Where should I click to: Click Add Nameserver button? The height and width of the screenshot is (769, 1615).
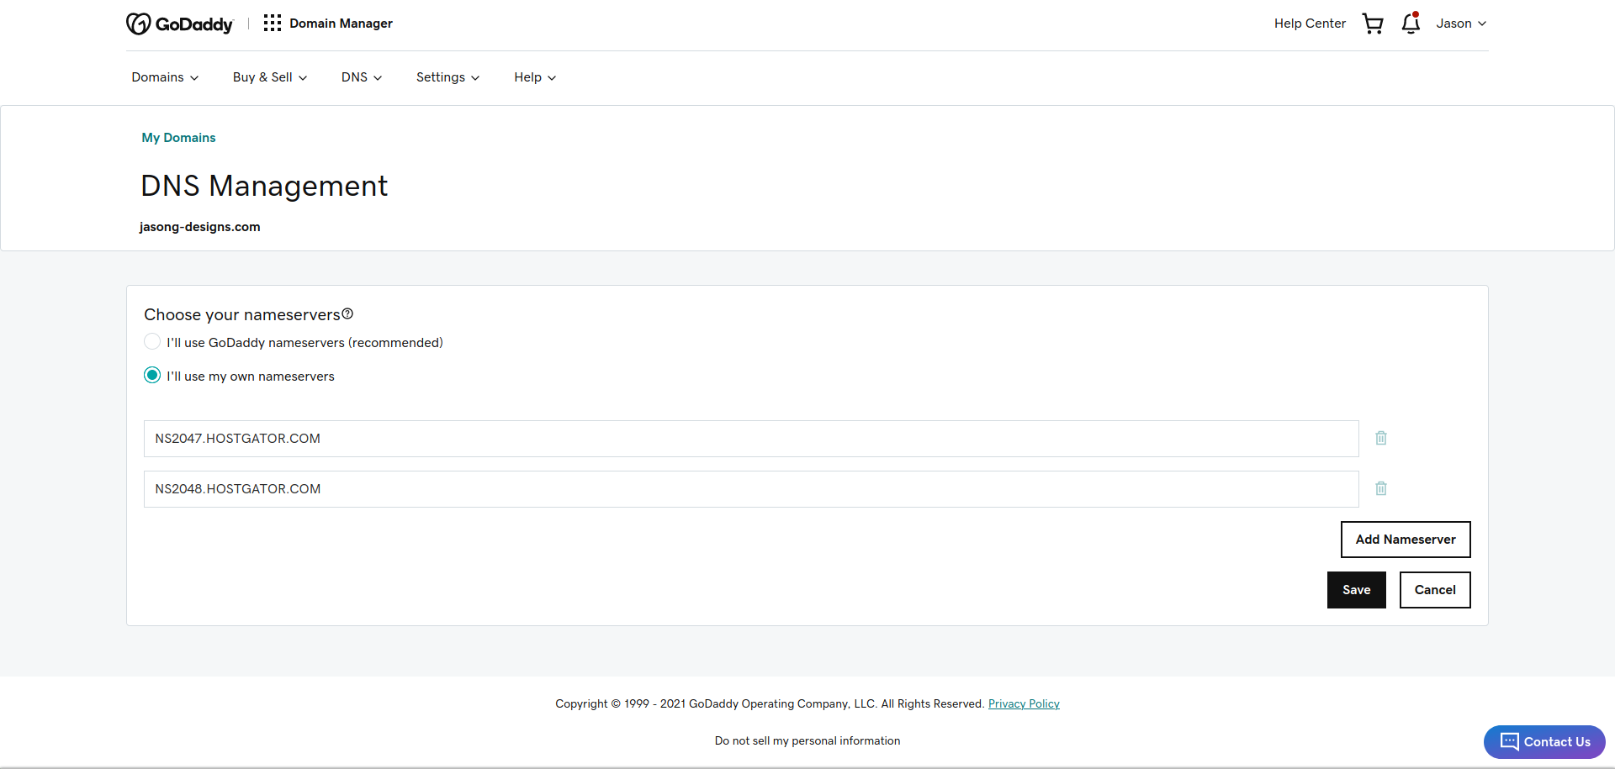(1406, 540)
